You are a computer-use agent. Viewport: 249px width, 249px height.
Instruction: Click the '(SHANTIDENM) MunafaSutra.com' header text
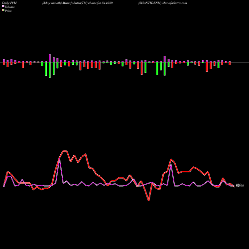(x=162, y=3)
